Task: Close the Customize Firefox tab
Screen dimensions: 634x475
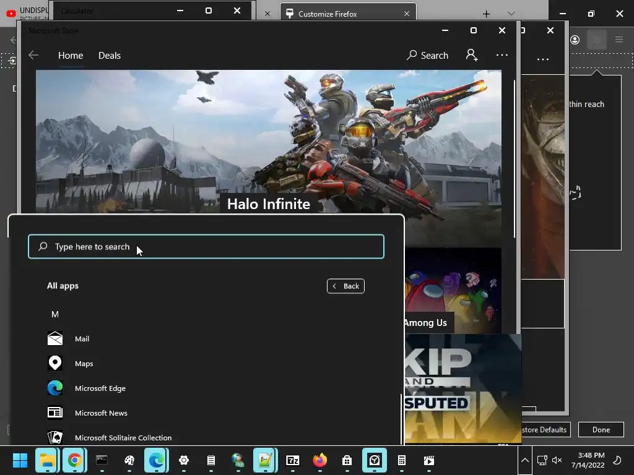Action: coord(407,14)
